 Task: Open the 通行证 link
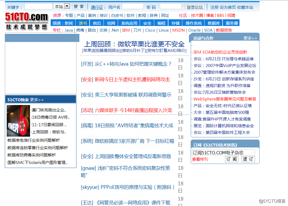pyautogui.click(x=97, y=7)
